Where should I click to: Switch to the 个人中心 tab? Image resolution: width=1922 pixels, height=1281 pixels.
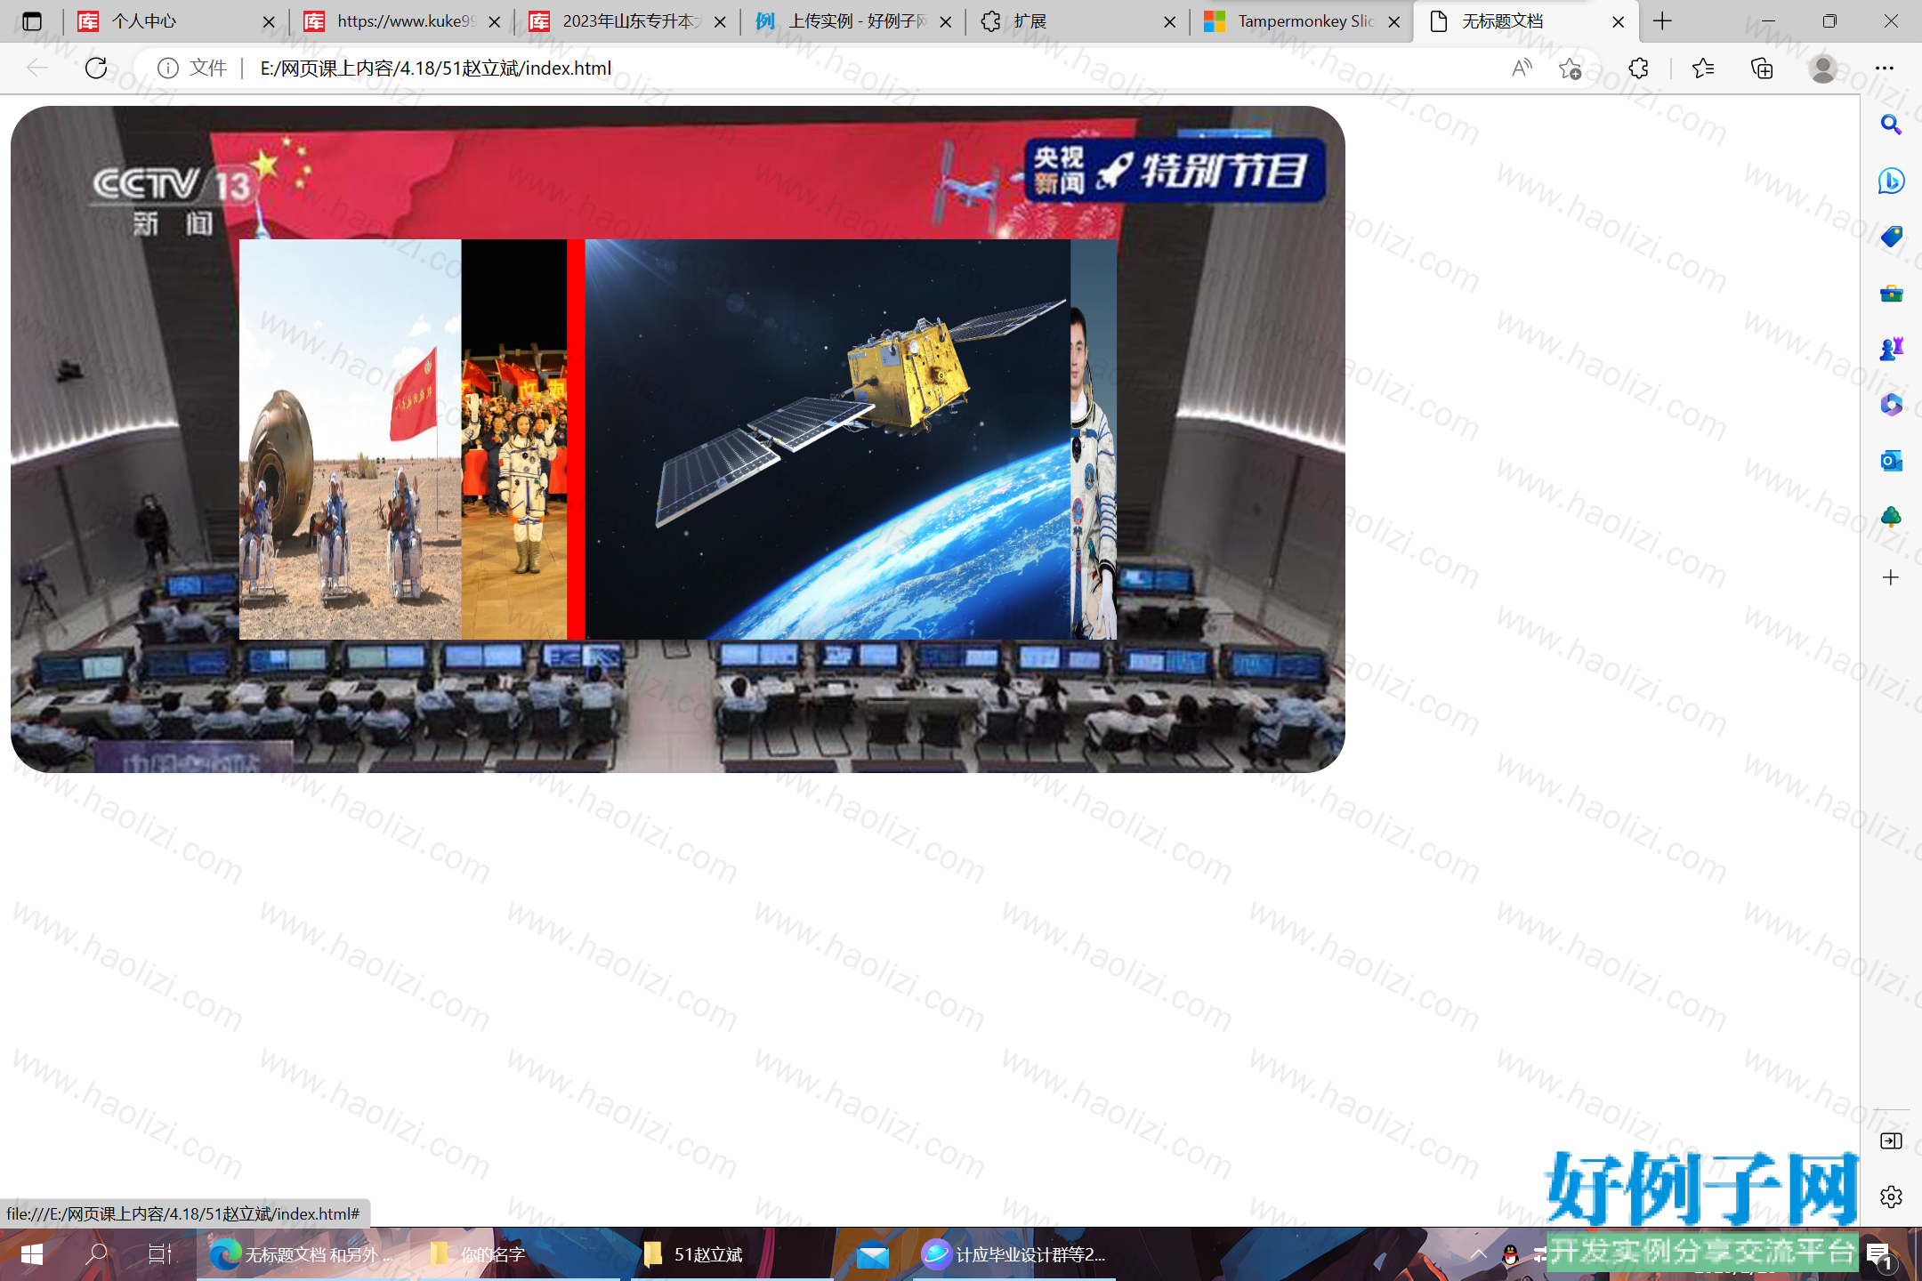point(176,21)
